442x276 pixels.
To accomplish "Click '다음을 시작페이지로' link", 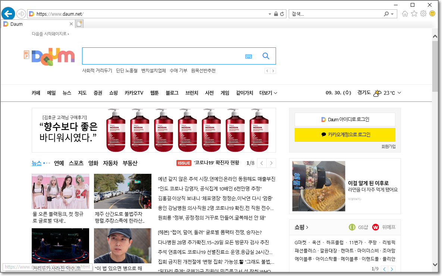I will click(50, 34).
